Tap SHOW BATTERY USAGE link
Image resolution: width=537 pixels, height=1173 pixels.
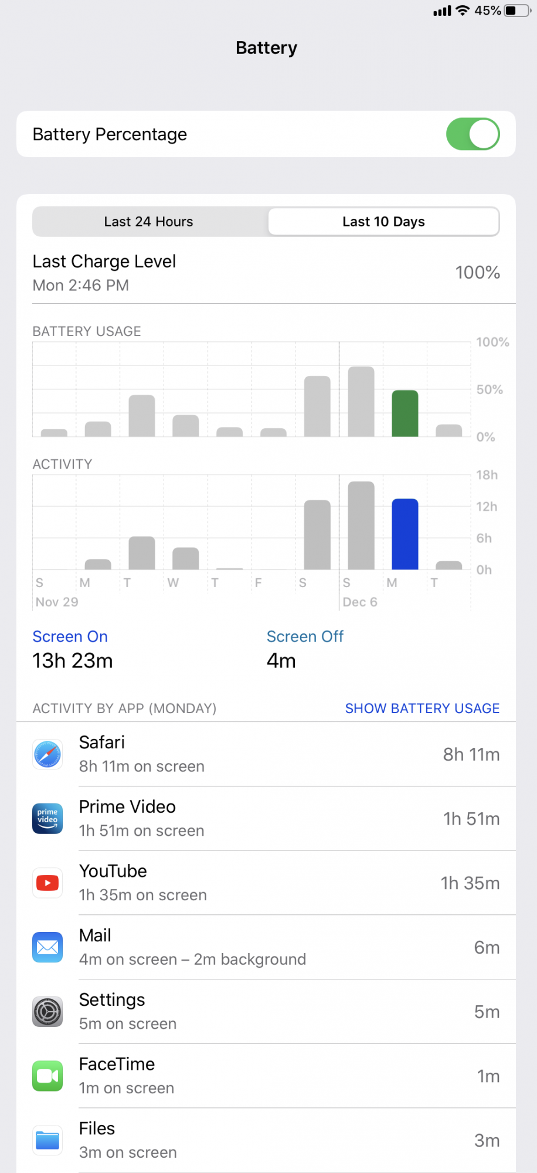coord(422,708)
